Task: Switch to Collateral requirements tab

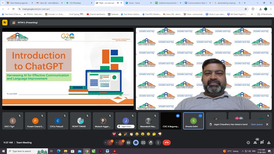Action: click(x=168, y=3)
